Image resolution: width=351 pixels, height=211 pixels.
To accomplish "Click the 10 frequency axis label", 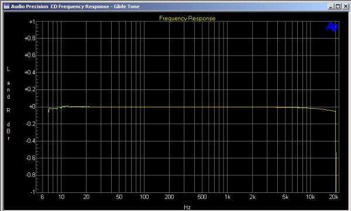I will (61, 197).
